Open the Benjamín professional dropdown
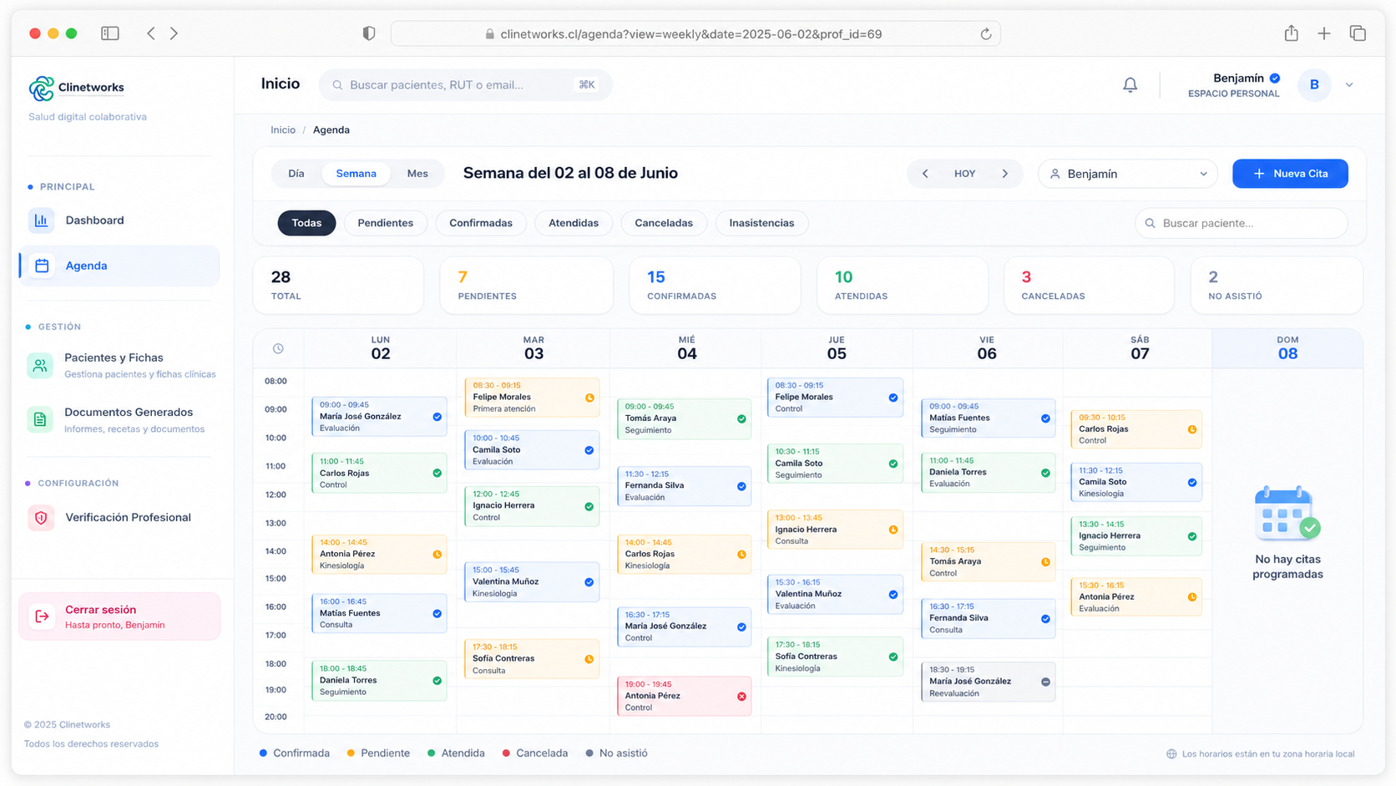The height and width of the screenshot is (786, 1396). point(1128,174)
